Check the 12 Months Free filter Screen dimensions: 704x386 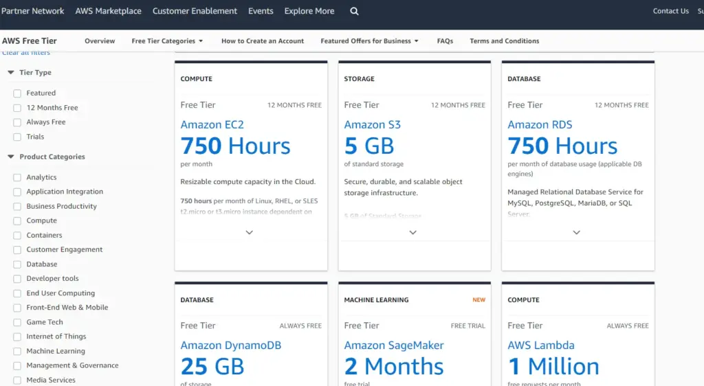coord(17,108)
